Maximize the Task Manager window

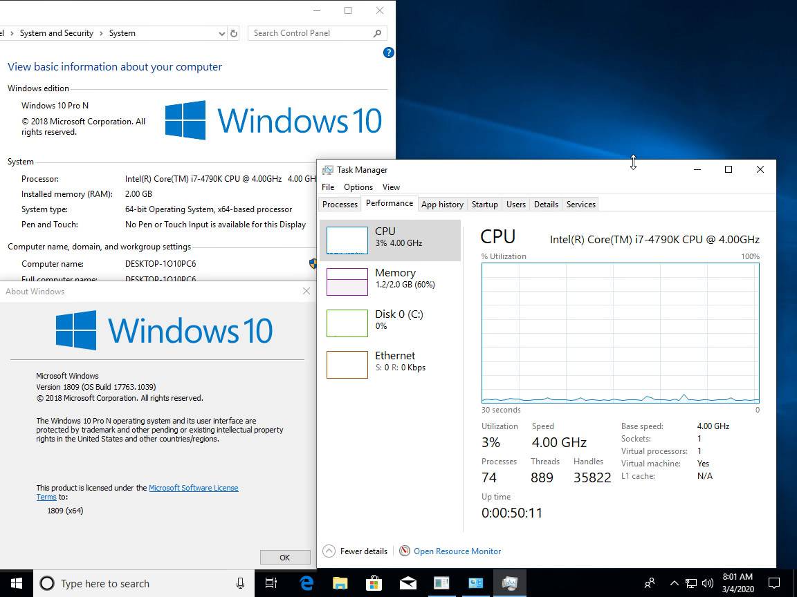pos(729,169)
